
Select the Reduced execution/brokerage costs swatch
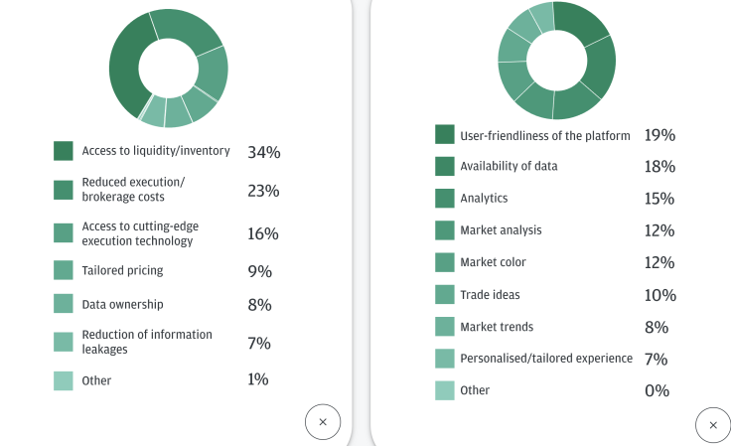point(64,190)
